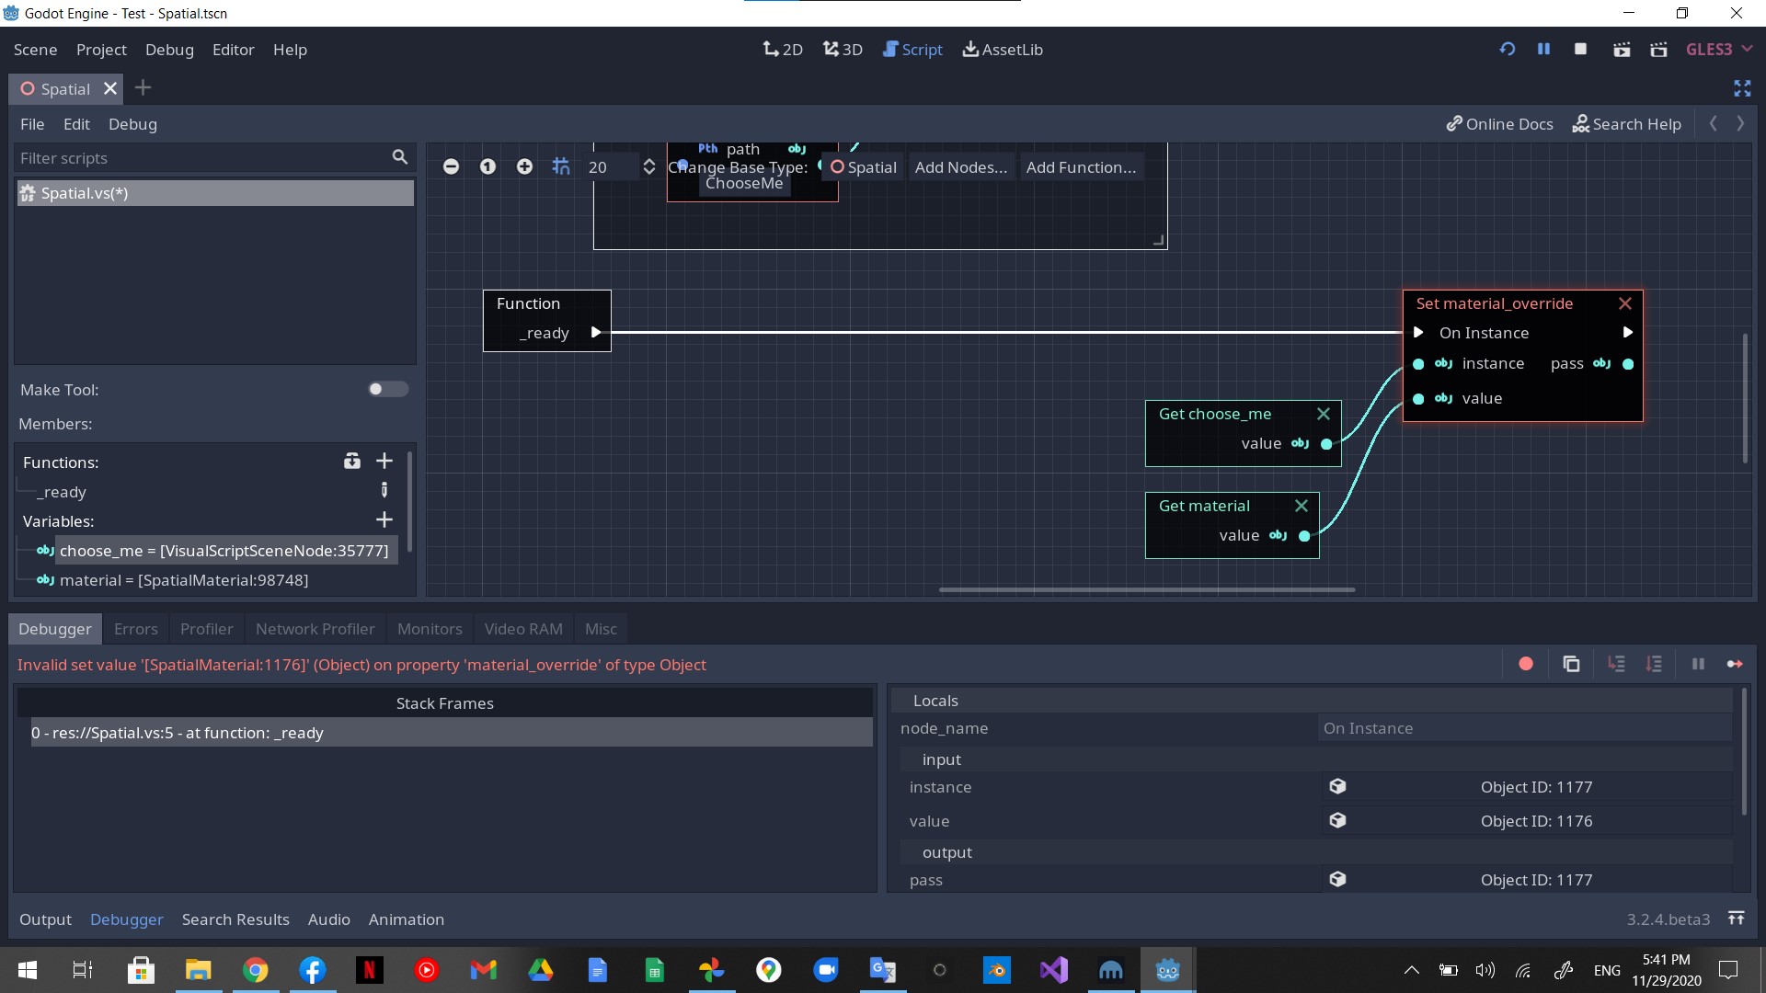The width and height of the screenshot is (1766, 993).
Task: Open Online Docs
Action: tap(1499, 124)
